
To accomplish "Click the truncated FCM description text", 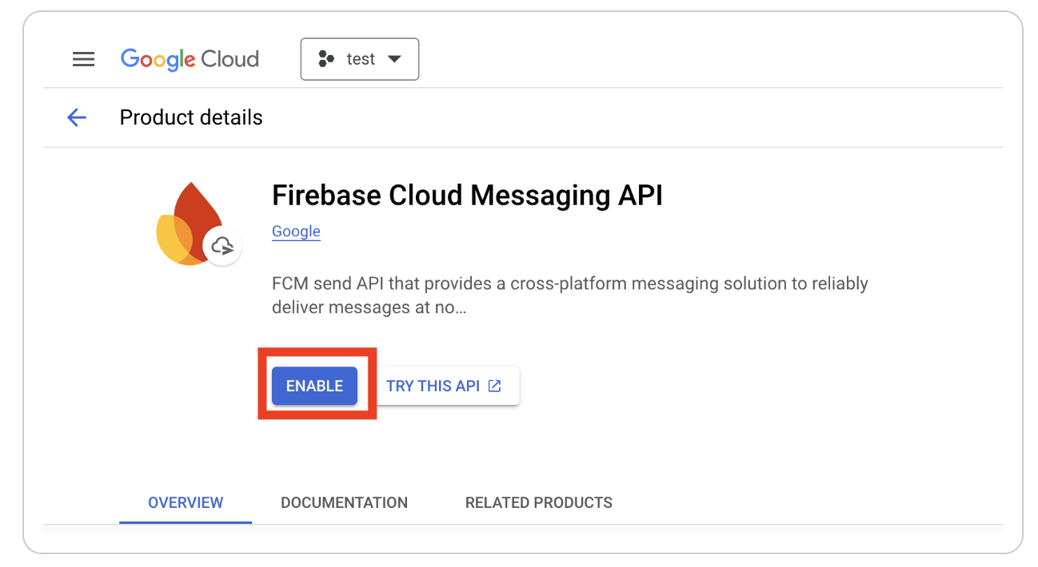I will [569, 284].
